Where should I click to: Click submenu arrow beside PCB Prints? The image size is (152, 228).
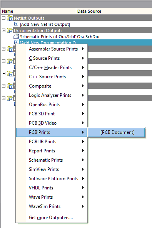[x=83, y=132]
